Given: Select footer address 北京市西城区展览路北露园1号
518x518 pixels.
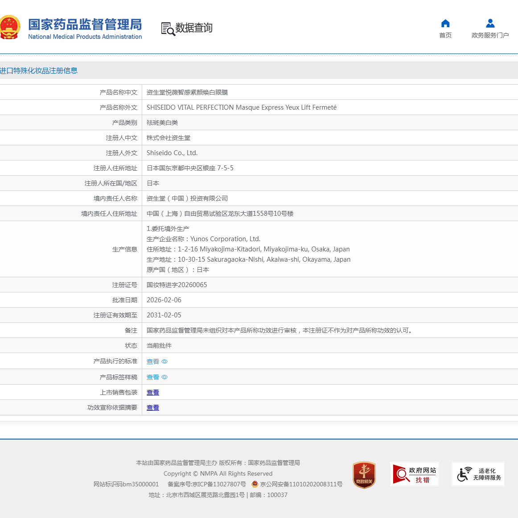Looking at the screenshot, I should 205,495.
